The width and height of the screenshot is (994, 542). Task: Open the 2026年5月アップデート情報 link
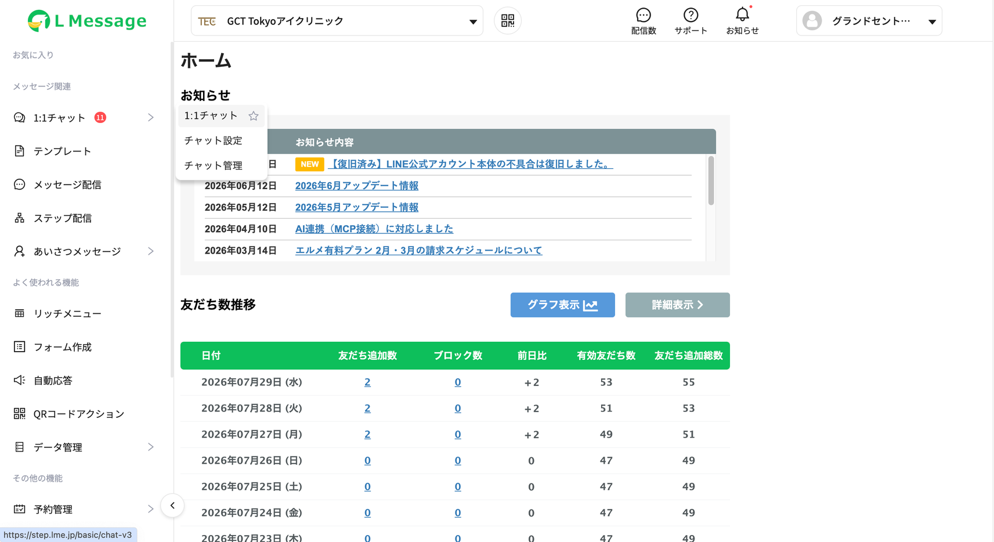(x=357, y=207)
